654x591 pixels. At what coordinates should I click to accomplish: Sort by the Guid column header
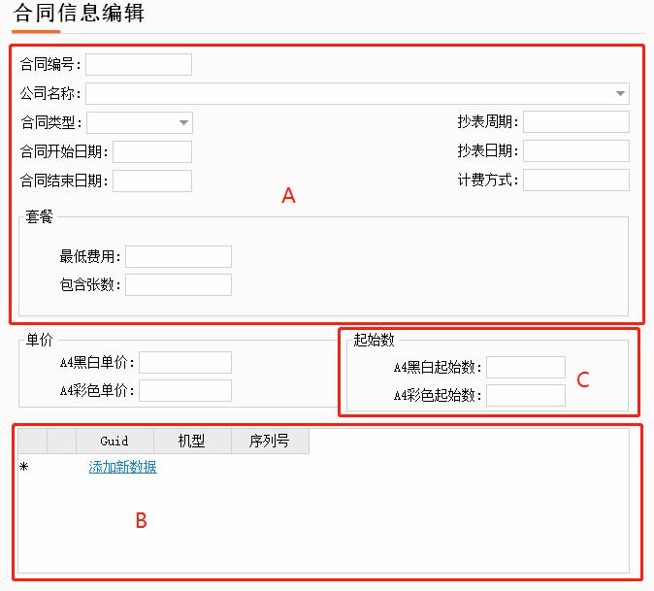pos(114,441)
